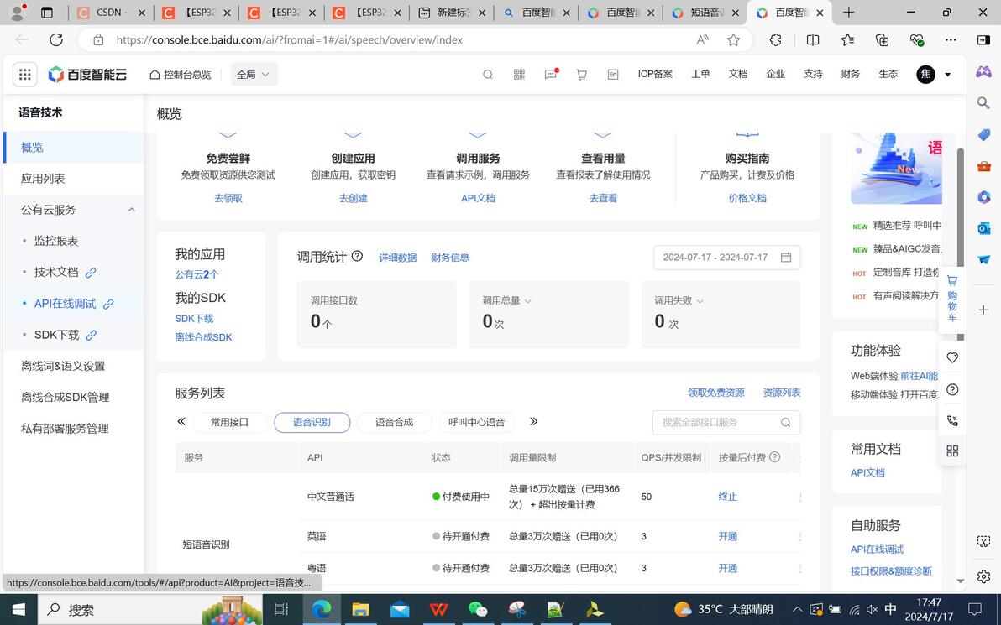Show previous service tabs with left chevrons

click(181, 421)
